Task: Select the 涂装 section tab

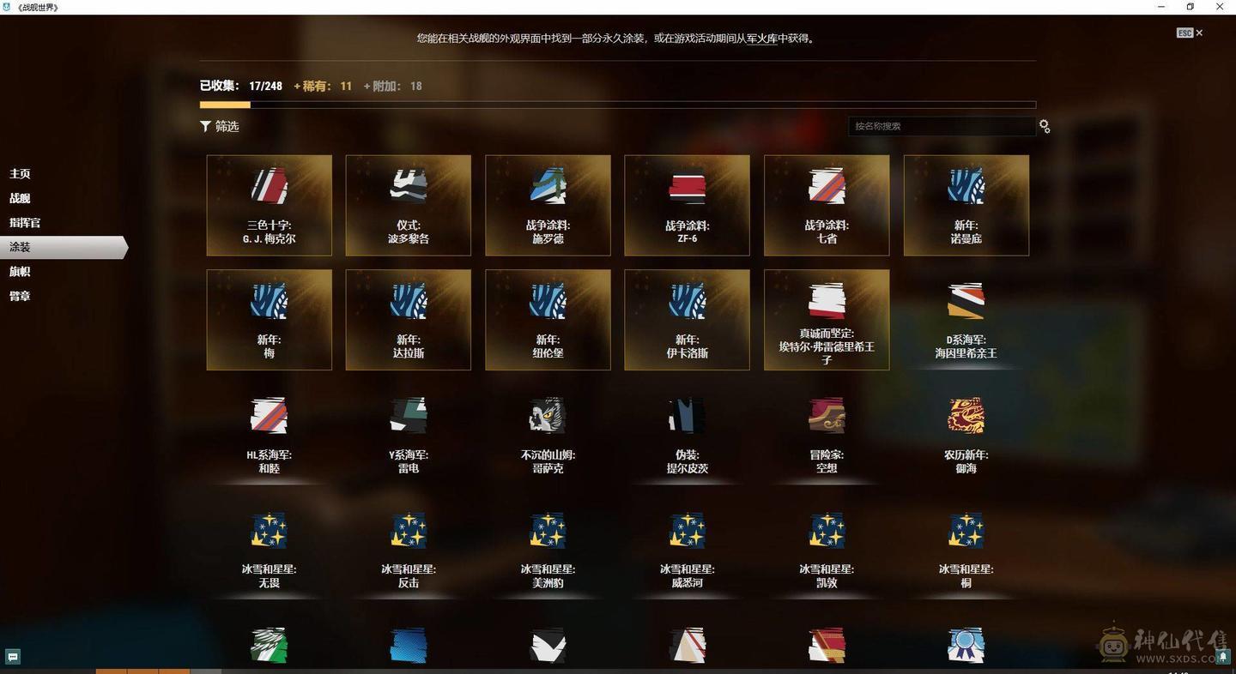Action: pyautogui.click(x=63, y=247)
